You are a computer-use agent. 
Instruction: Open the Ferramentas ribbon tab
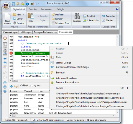[47, 9]
